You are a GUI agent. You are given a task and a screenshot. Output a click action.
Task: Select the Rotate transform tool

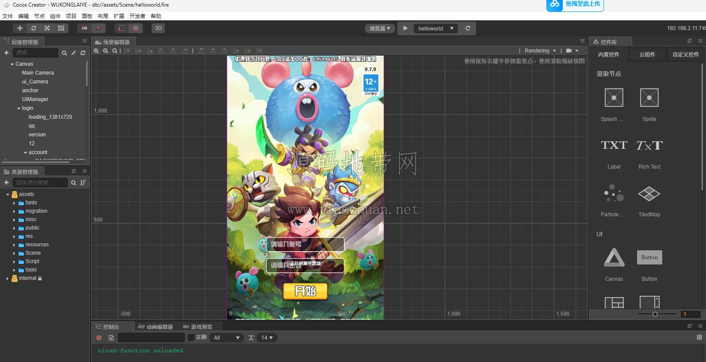[34, 28]
